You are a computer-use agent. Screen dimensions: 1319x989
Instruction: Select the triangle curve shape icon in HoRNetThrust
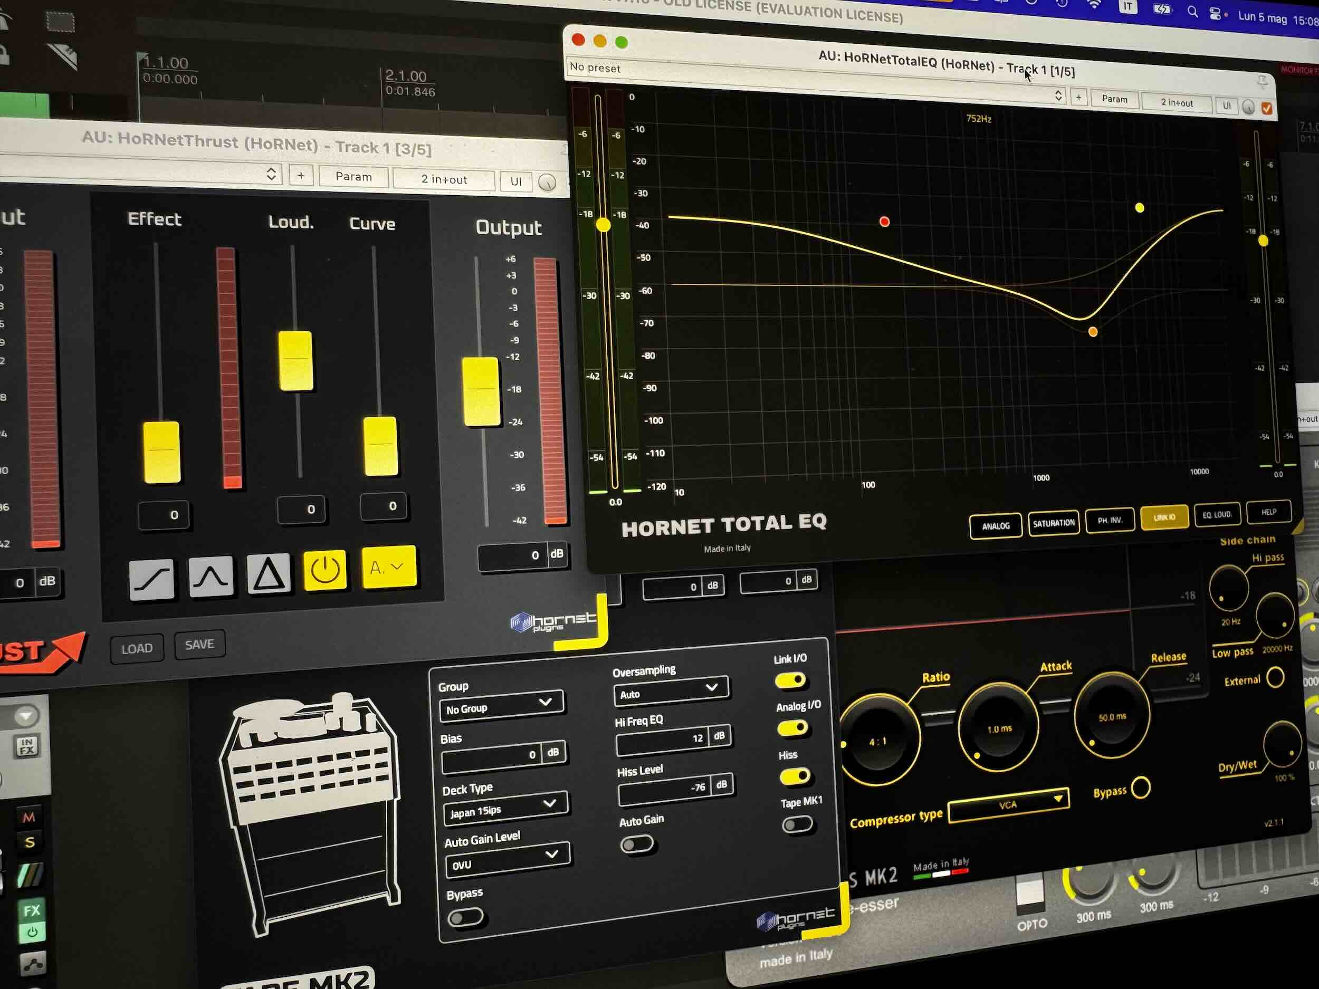tap(269, 572)
